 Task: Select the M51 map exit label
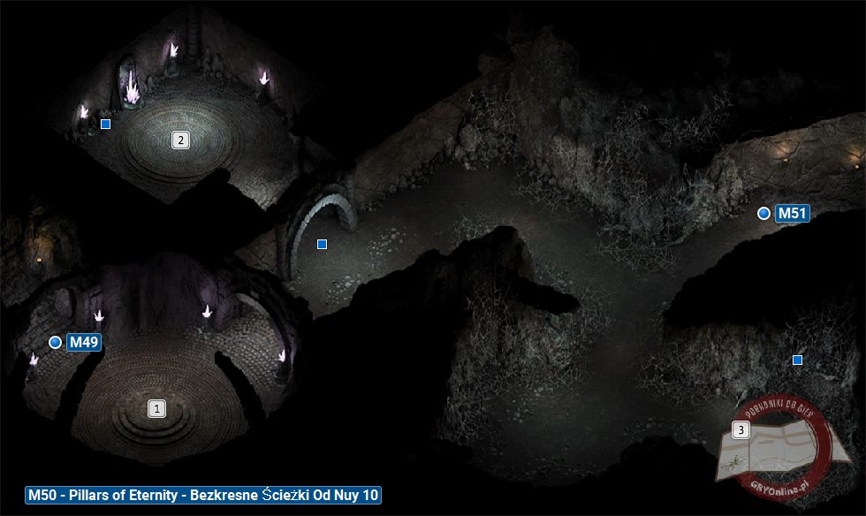(x=793, y=213)
